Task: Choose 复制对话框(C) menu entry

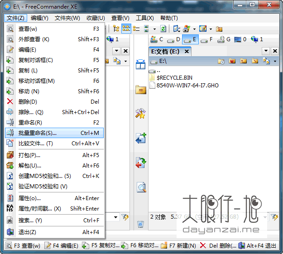Action: coord(54,60)
